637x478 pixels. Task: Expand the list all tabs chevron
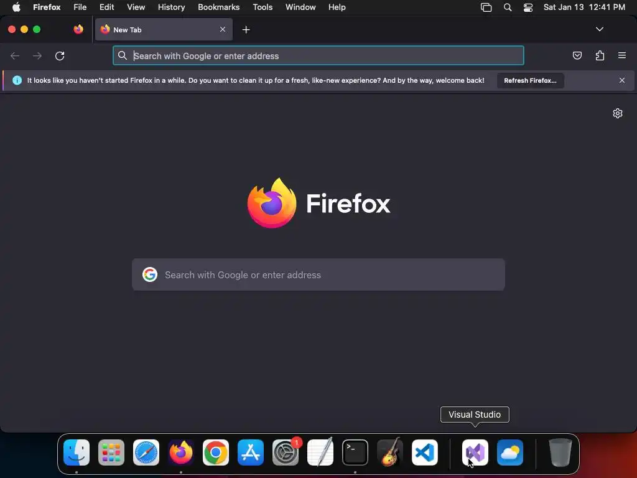point(599,29)
